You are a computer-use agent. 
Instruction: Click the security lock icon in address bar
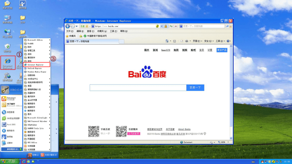coord(166,26)
